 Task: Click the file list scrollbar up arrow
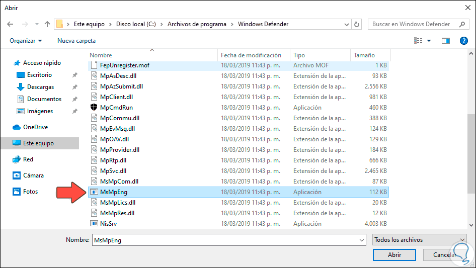pos(471,53)
